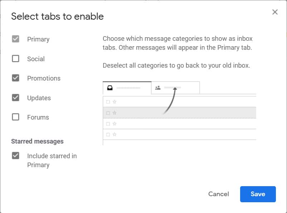
Task: Click the star in last preview row
Action: [x=115, y=135]
